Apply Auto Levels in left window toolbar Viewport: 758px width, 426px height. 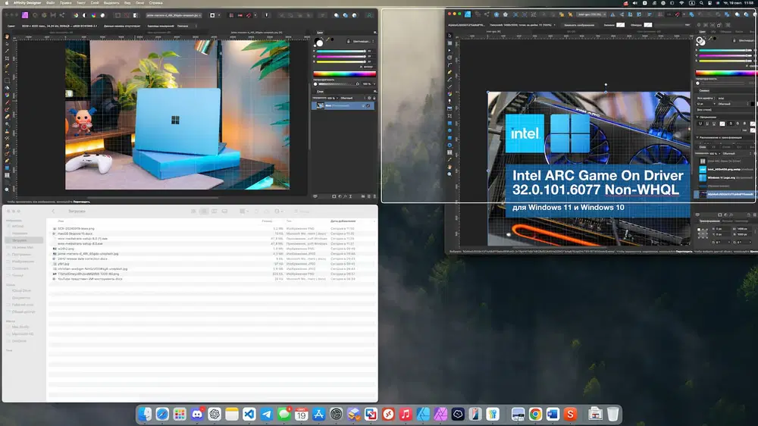pos(76,15)
